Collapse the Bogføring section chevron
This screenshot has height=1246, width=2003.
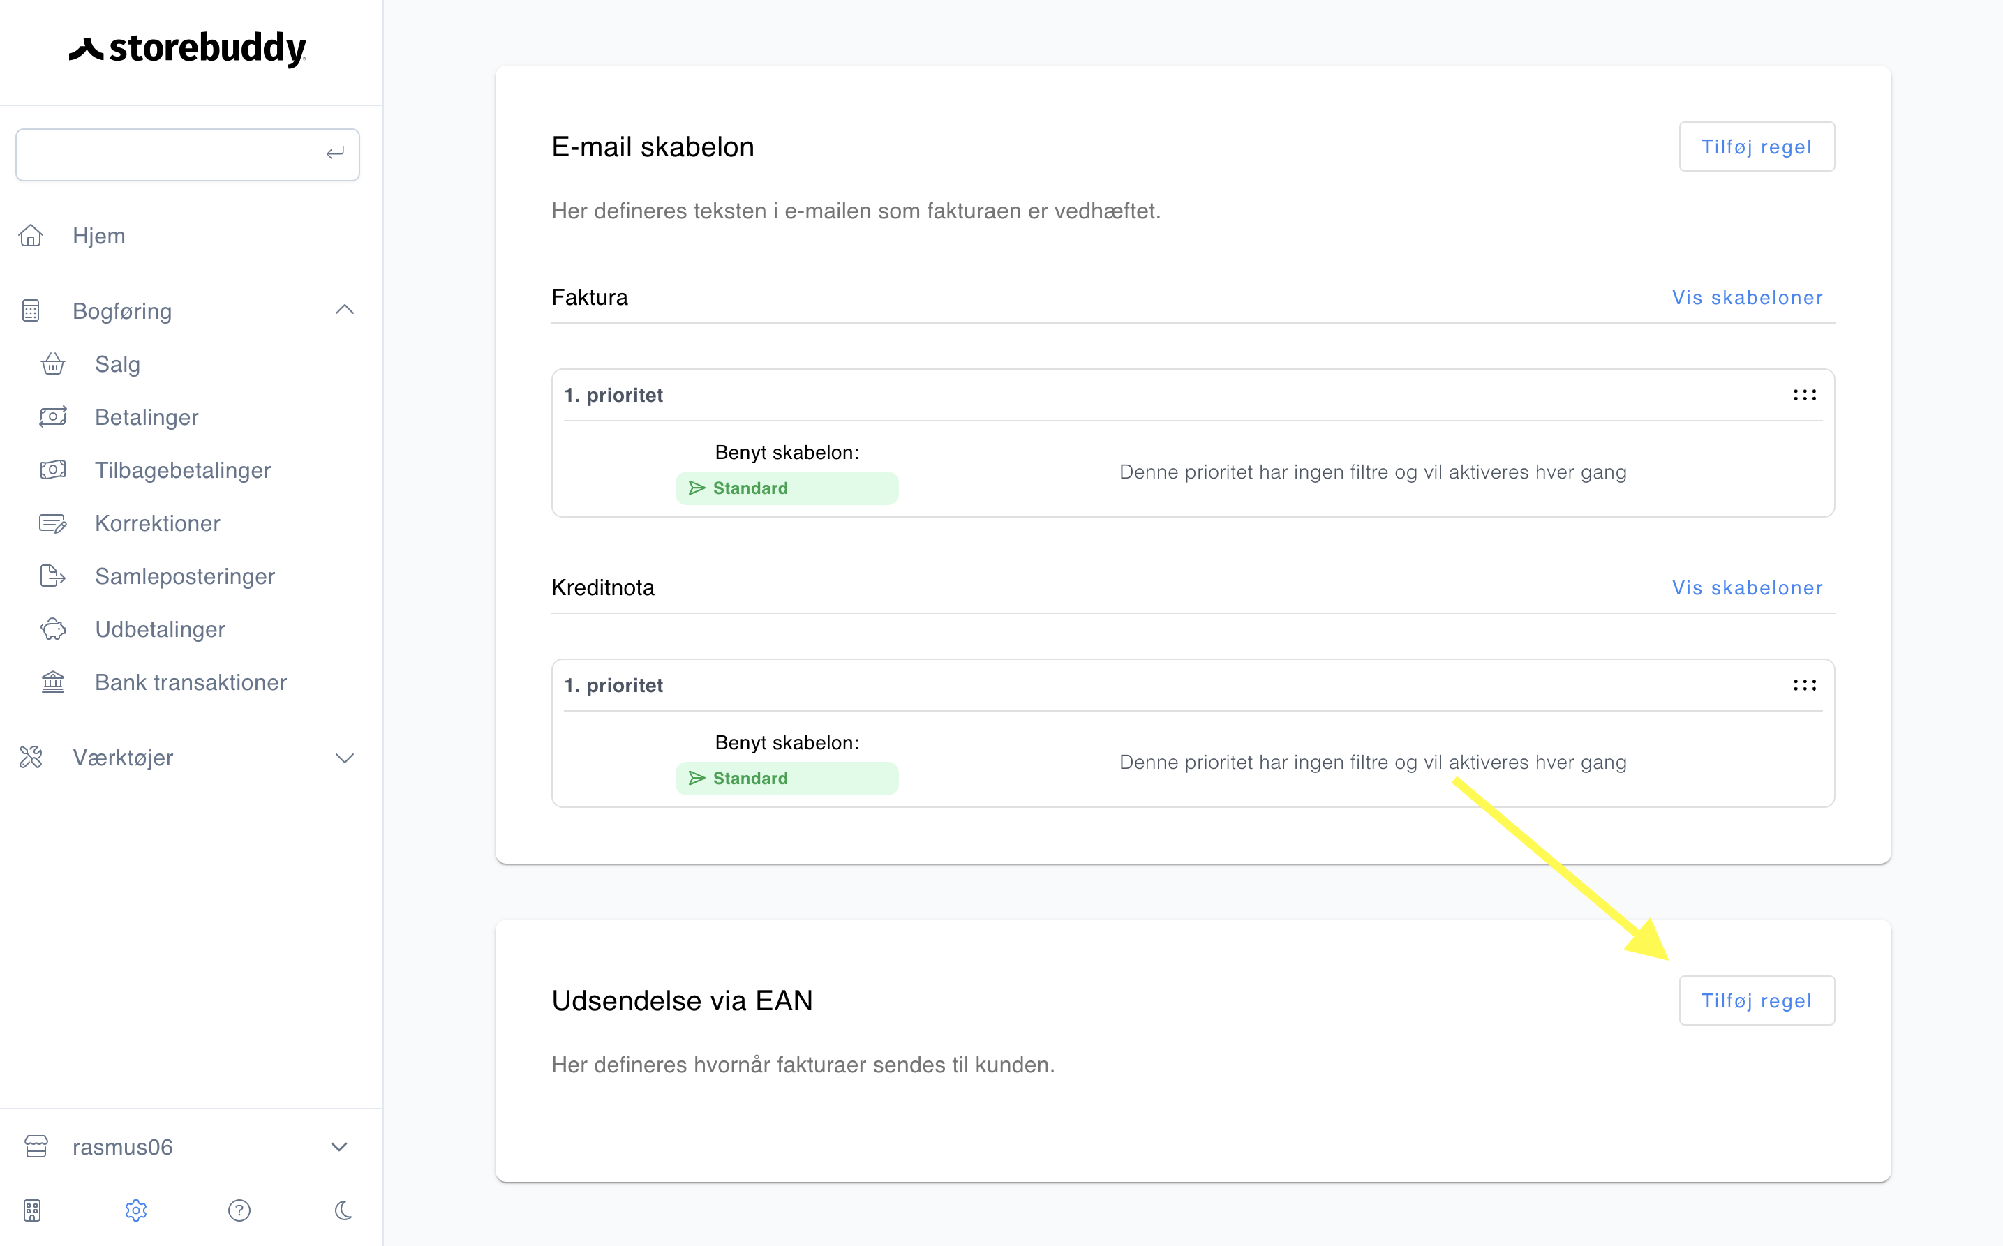345,310
